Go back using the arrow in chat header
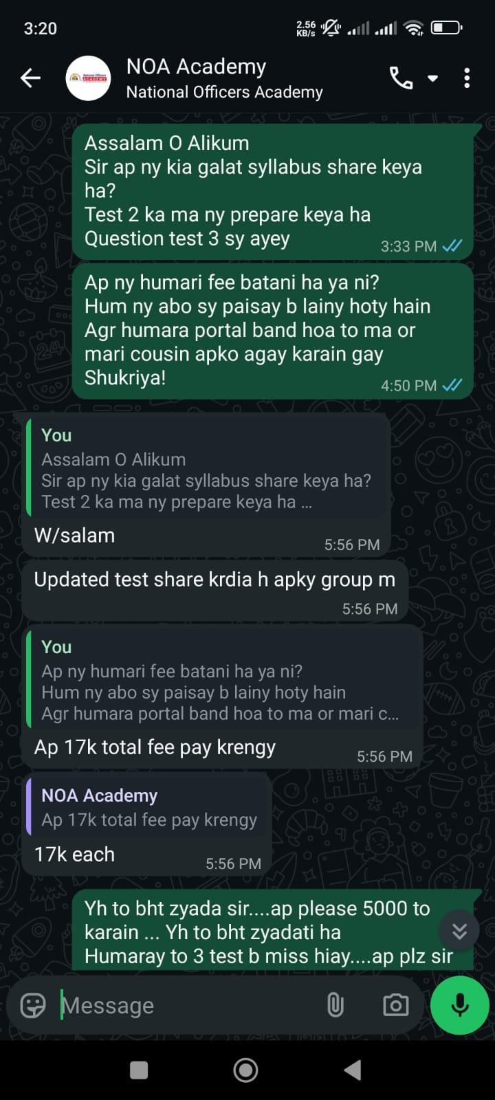The width and height of the screenshot is (495, 1100). point(30,78)
